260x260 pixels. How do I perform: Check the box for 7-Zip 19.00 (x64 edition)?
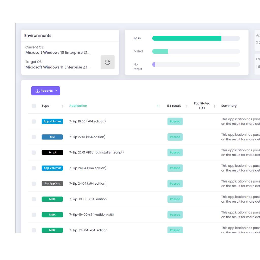tap(34, 121)
